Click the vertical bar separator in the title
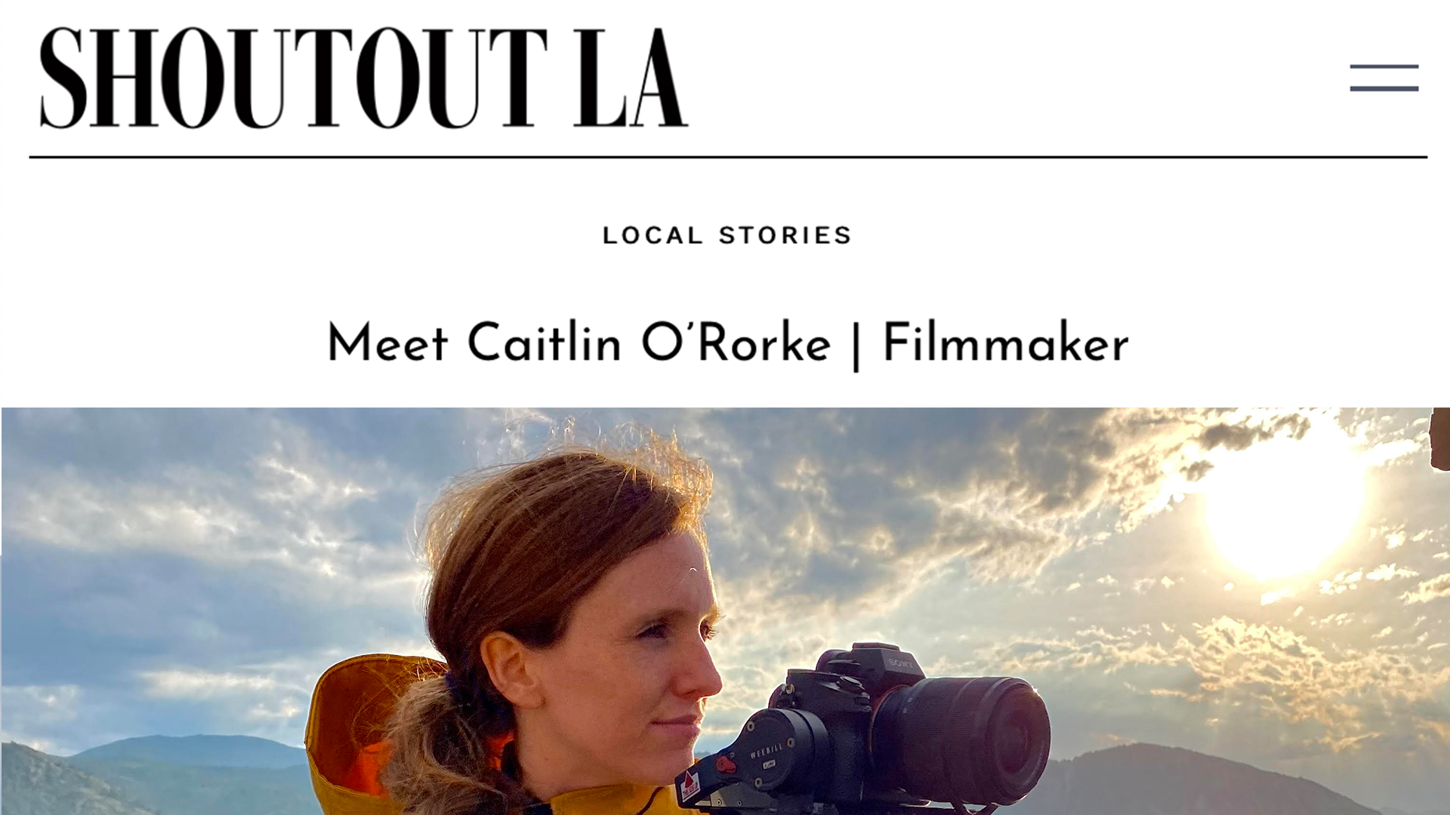The height and width of the screenshot is (815, 1450). tap(856, 346)
